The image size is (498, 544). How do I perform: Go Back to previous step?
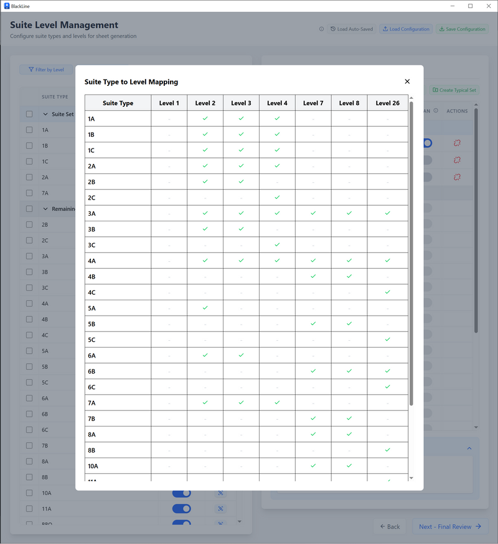point(390,527)
